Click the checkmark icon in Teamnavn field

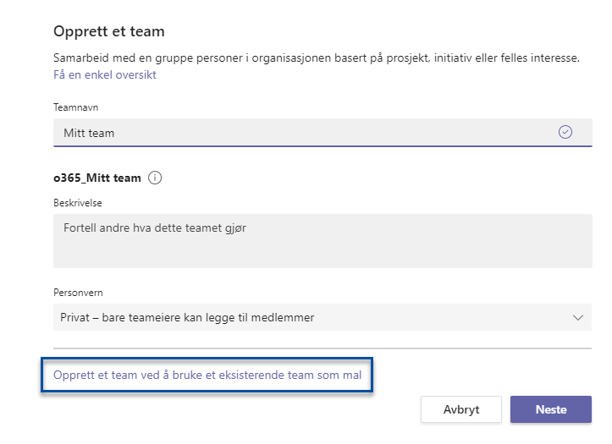click(565, 132)
